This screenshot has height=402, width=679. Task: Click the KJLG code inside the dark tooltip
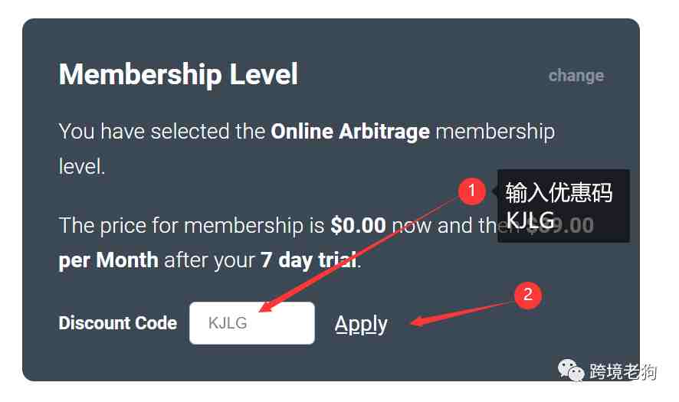530,220
